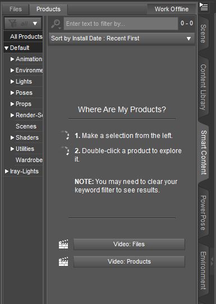Select the Wardrobe category

pos(29,160)
